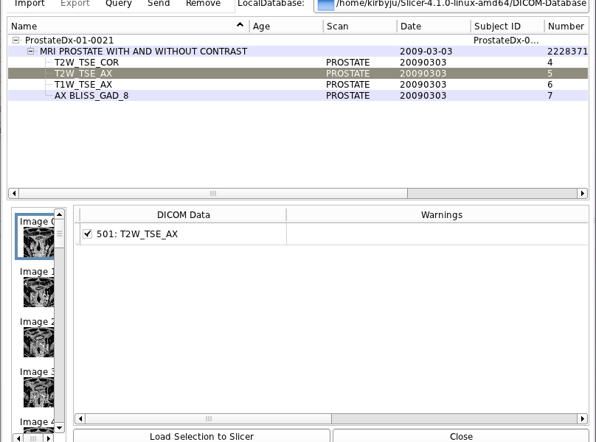
Task: Uncheck the 501: T2W_TSE_AX checkbox
Action: coord(88,234)
